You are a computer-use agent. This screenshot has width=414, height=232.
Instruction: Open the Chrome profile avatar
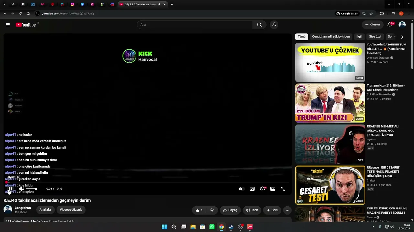401,14
